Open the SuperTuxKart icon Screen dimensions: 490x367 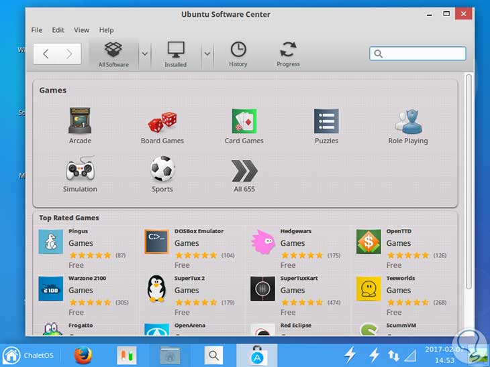pyautogui.click(x=262, y=289)
